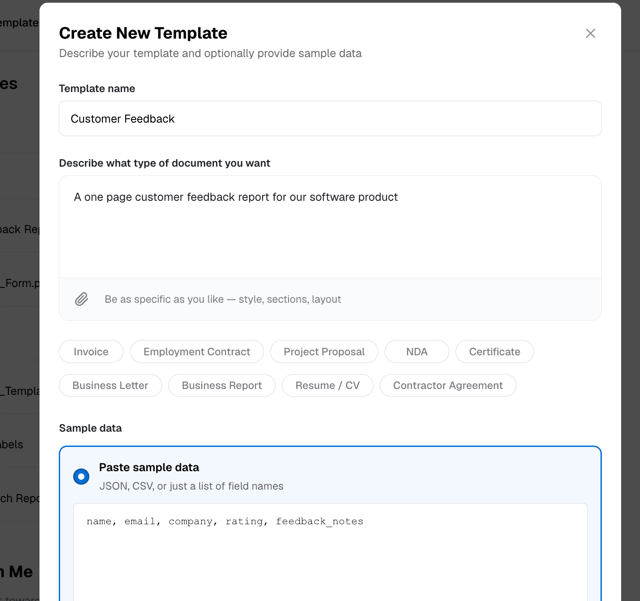Select the Project Proposal chip

[x=324, y=352]
